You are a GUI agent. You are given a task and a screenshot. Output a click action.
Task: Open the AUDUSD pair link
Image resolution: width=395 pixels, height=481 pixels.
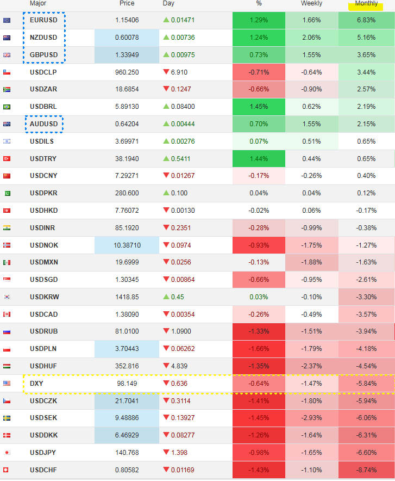click(43, 124)
